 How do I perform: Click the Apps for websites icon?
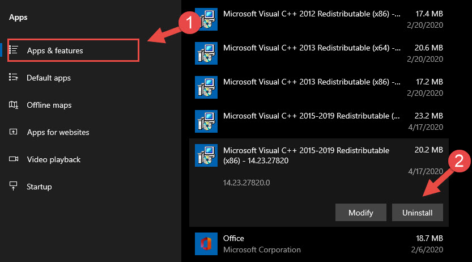pos(13,132)
